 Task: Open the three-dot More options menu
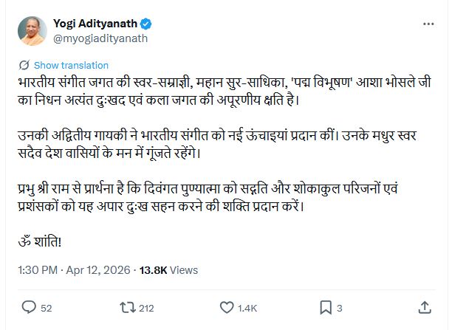[x=428, y=24]
